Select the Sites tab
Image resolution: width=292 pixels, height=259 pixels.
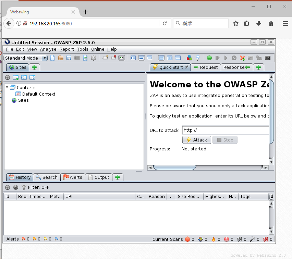point(18,67)
